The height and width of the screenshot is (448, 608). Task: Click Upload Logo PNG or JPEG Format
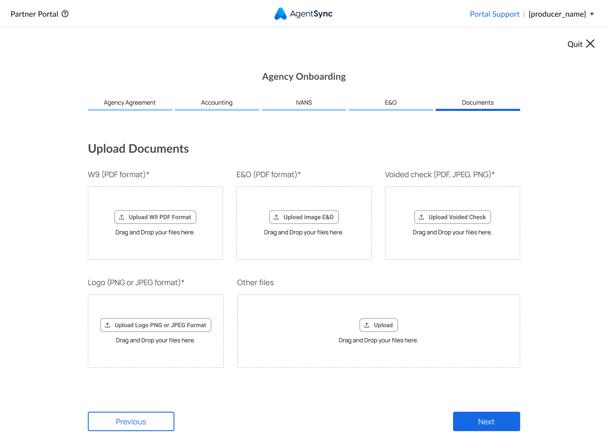coord(156,325)
